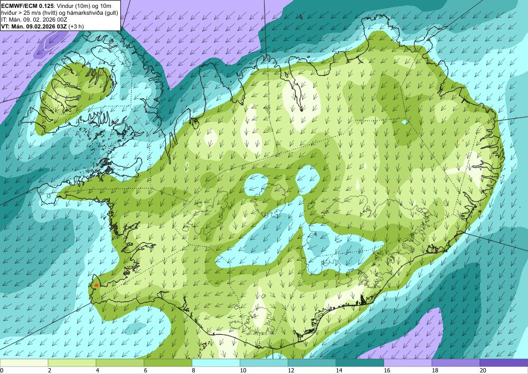The height and width of the screenshot is (374, 528).
Task: Click the 4–6 m/s green legend swatch
Action: click(120, 363)
